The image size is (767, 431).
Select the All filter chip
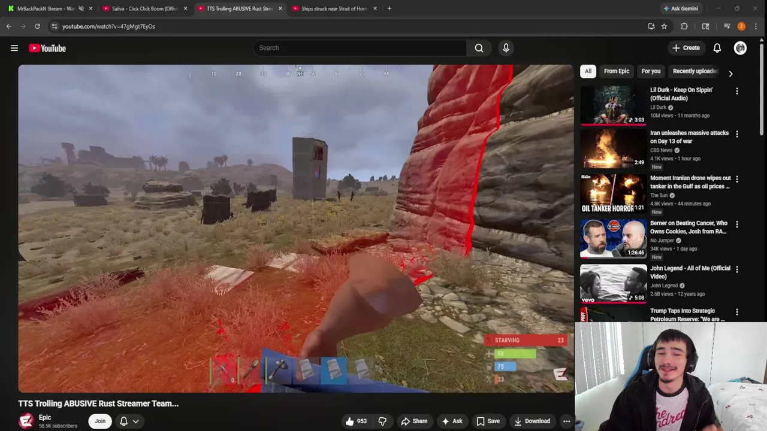pyautogui.click(x=588, y=71)
